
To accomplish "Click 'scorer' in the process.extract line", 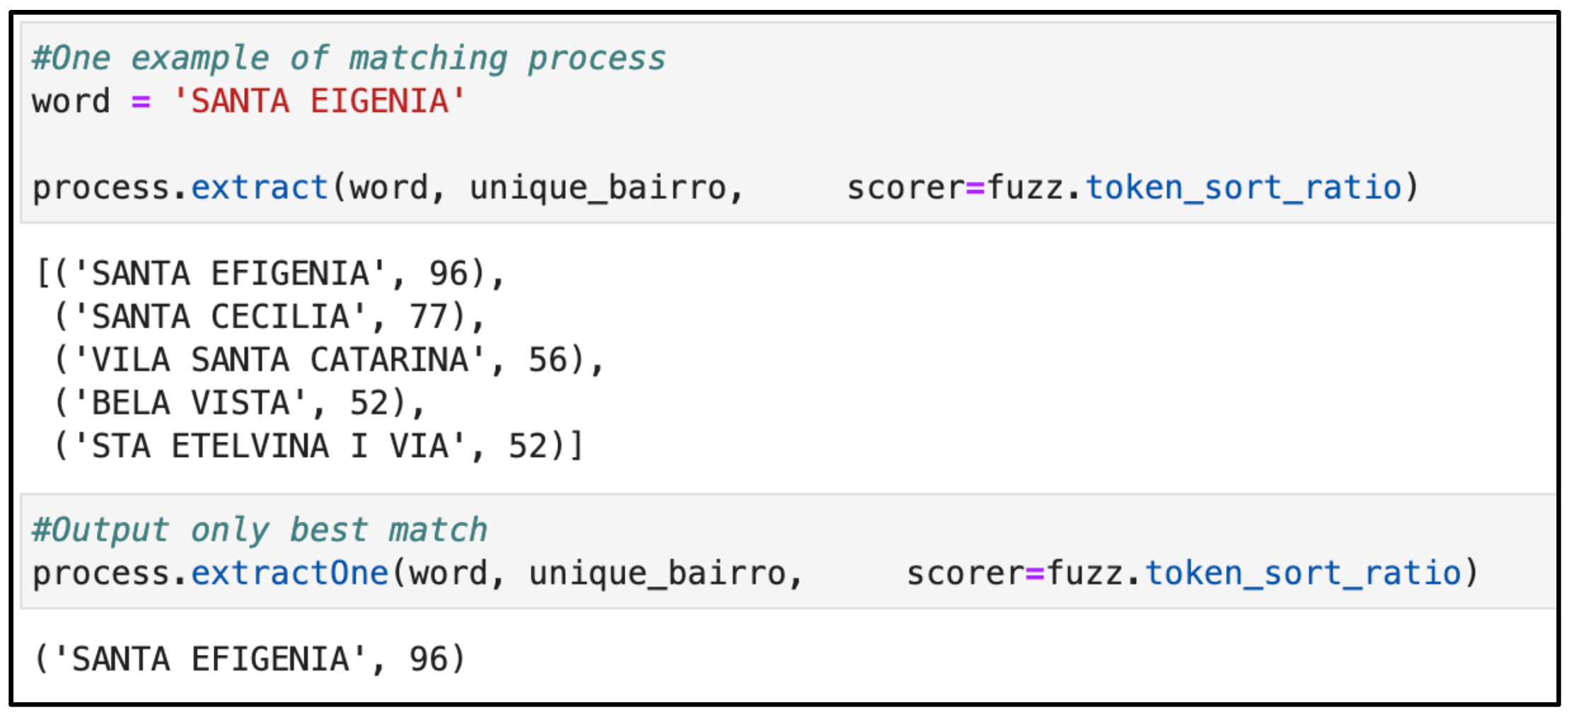I will [x=905, y=187].
